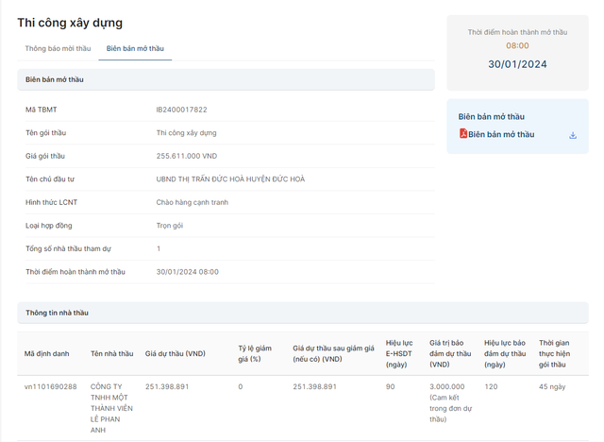Sort by Giá dự thầu (VND) column

[x=176, y=354]
